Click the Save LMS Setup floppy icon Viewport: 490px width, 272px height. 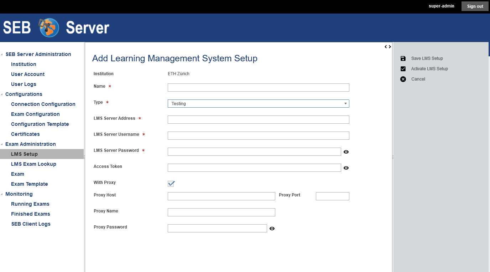[x=403, y=58]
